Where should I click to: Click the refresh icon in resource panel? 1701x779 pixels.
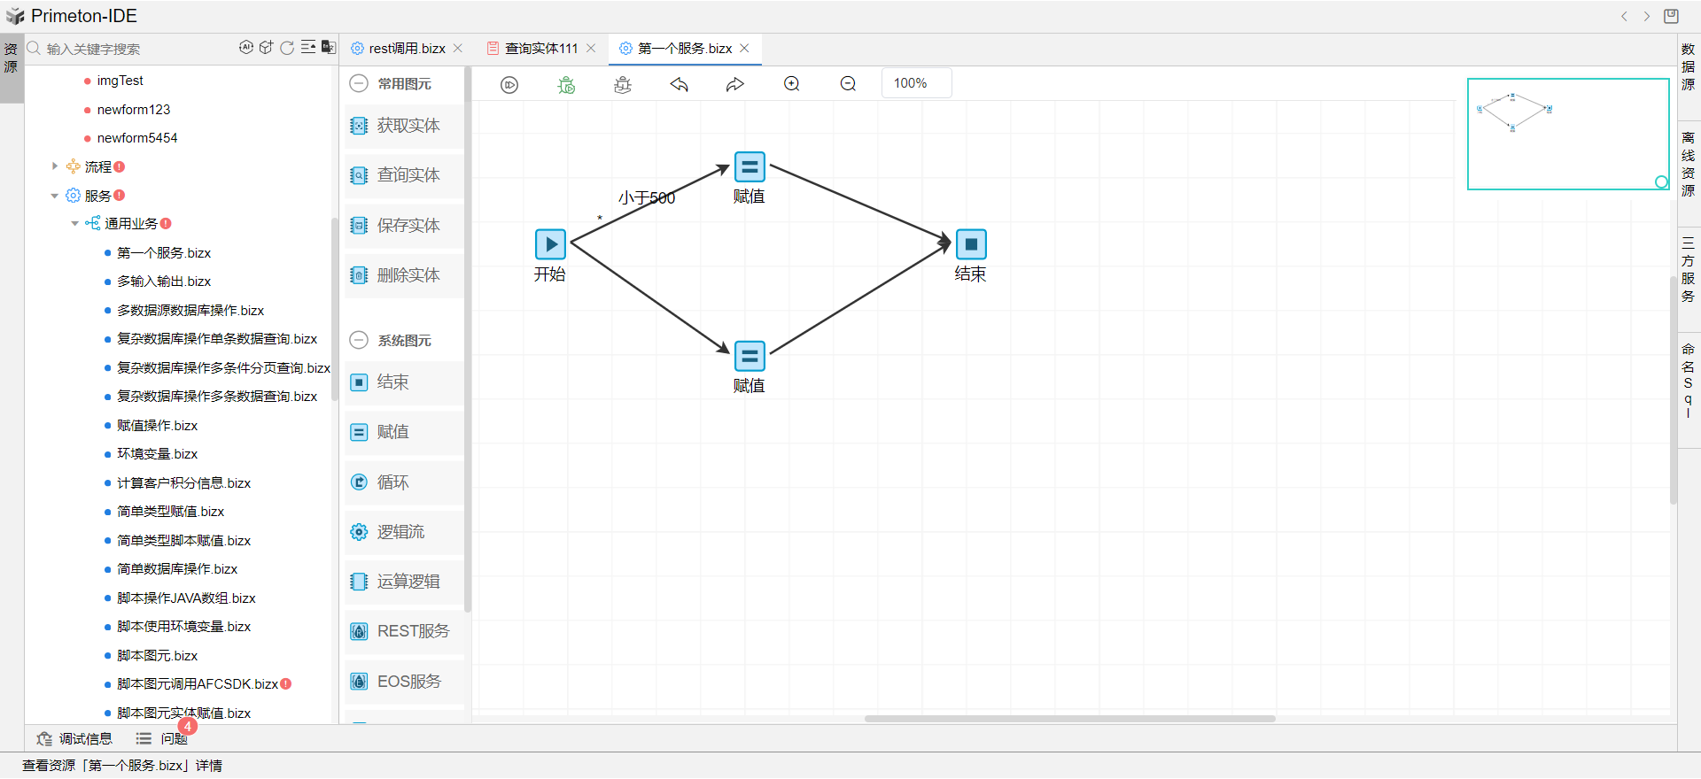pyautogui.click(x=287, y=48)
